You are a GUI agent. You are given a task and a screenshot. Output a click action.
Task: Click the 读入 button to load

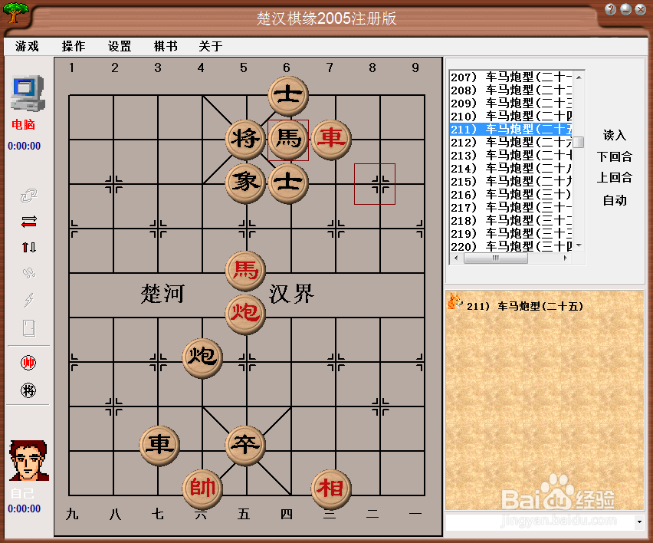(x=613, y=137)
